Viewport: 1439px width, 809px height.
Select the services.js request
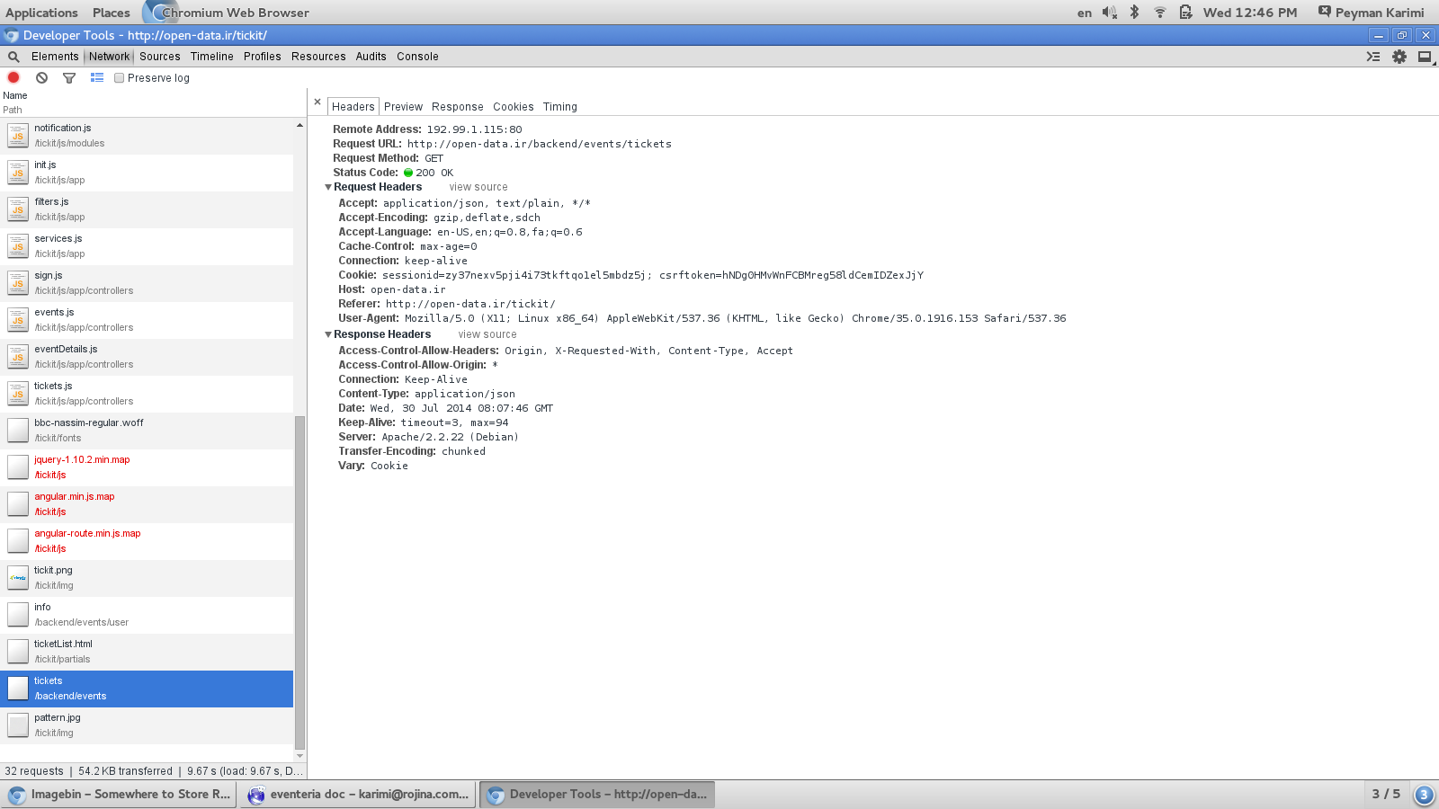[147, 246]
